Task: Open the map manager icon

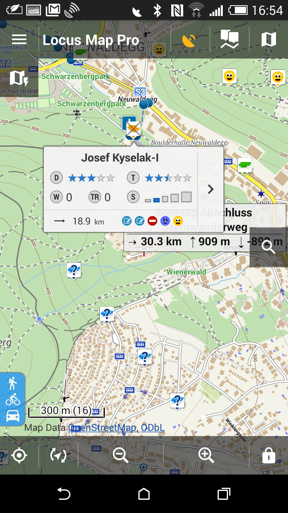Action: [x=268, y=40]
